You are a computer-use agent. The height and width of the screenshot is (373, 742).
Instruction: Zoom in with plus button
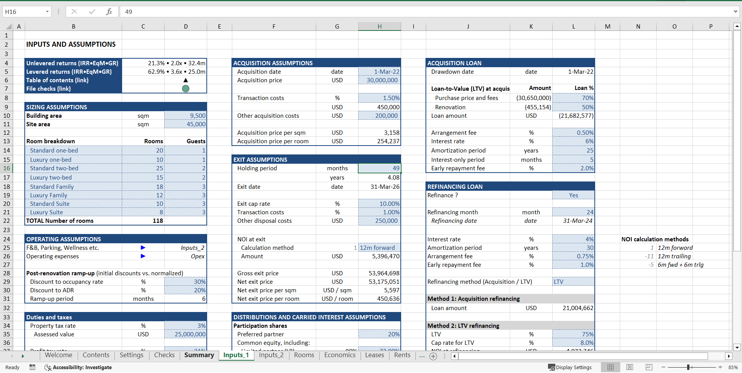tap(720, 367)
